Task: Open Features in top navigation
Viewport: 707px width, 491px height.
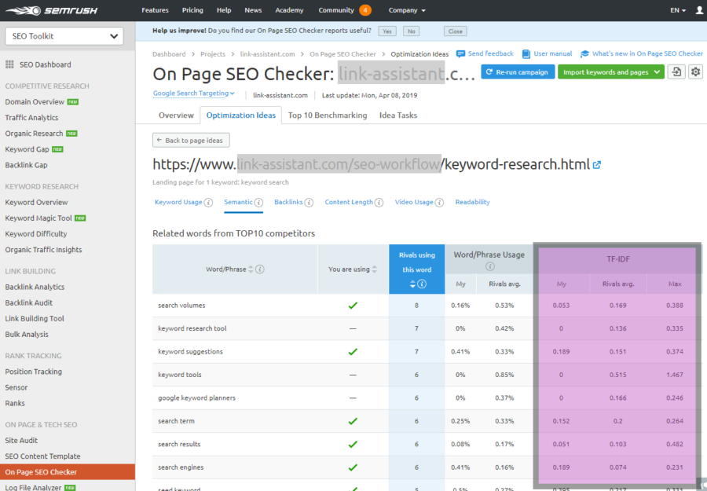Action: pos(155,10)
